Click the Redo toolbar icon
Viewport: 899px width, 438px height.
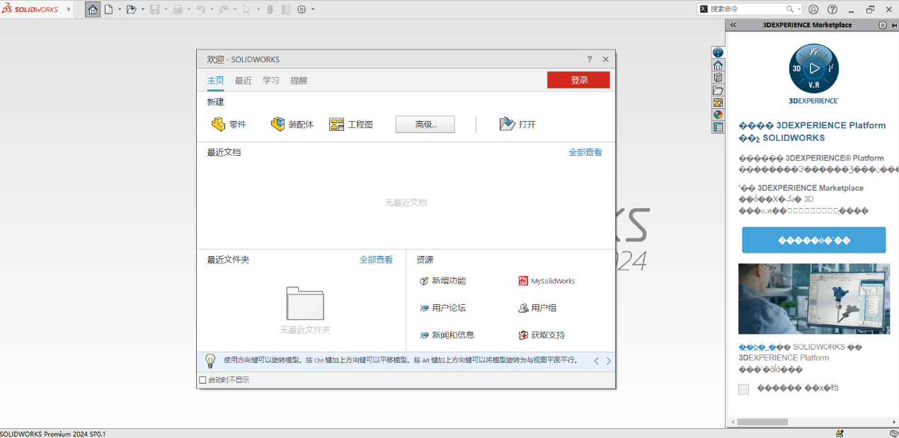(x=224, y=9)
